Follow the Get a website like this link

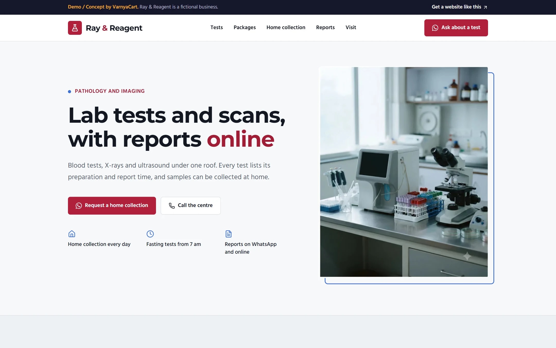(x=459, y=7)
